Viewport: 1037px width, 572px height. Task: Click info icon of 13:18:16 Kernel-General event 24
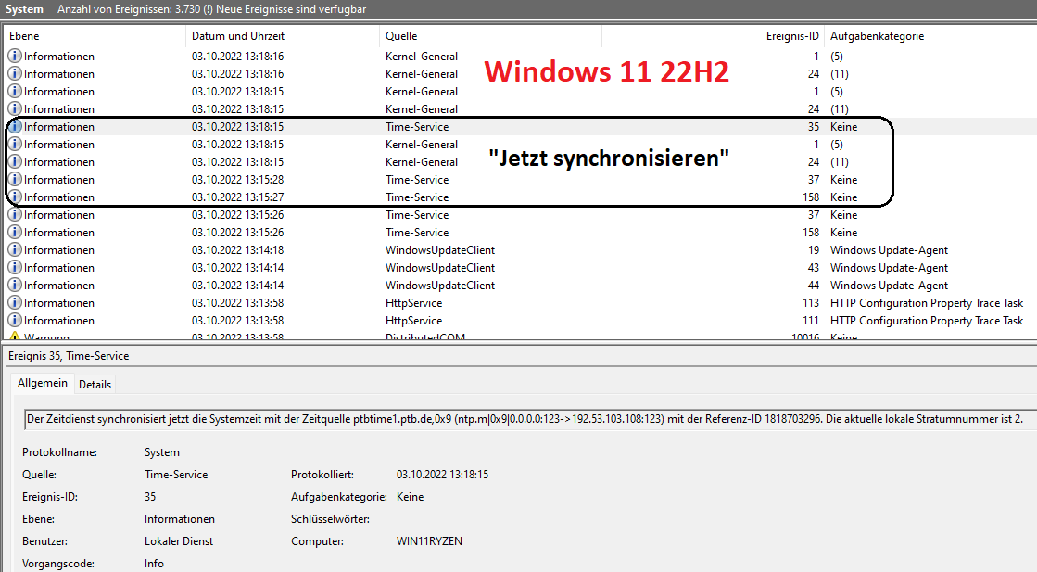pyautogui.click(x=15, y=73)
